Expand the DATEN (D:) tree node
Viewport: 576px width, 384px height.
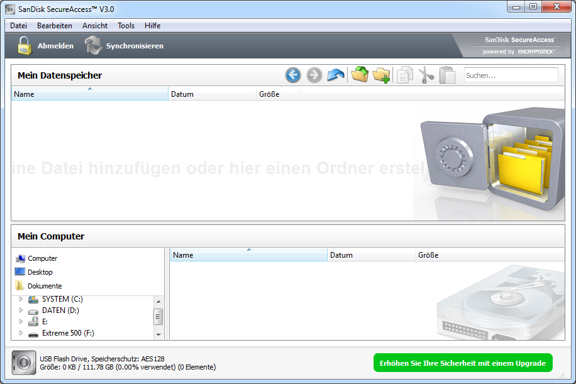pyautogui.click(x=21, y=310)
